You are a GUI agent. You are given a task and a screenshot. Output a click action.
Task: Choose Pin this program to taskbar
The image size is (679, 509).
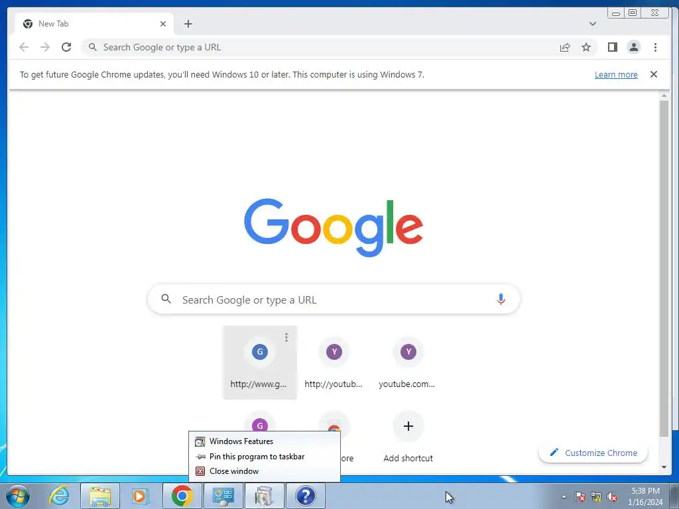coord(264,457)
